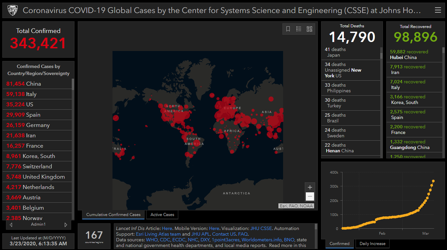447x250 pixels.
Task: Select Iran row with 21,638 cases
Action: [x=37, y=135]
